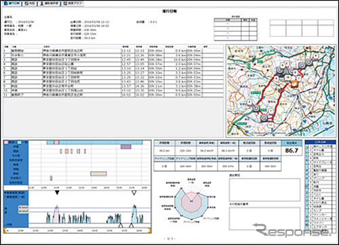
Task: Click the upper empty comment text box
Action: coord(264,190)
